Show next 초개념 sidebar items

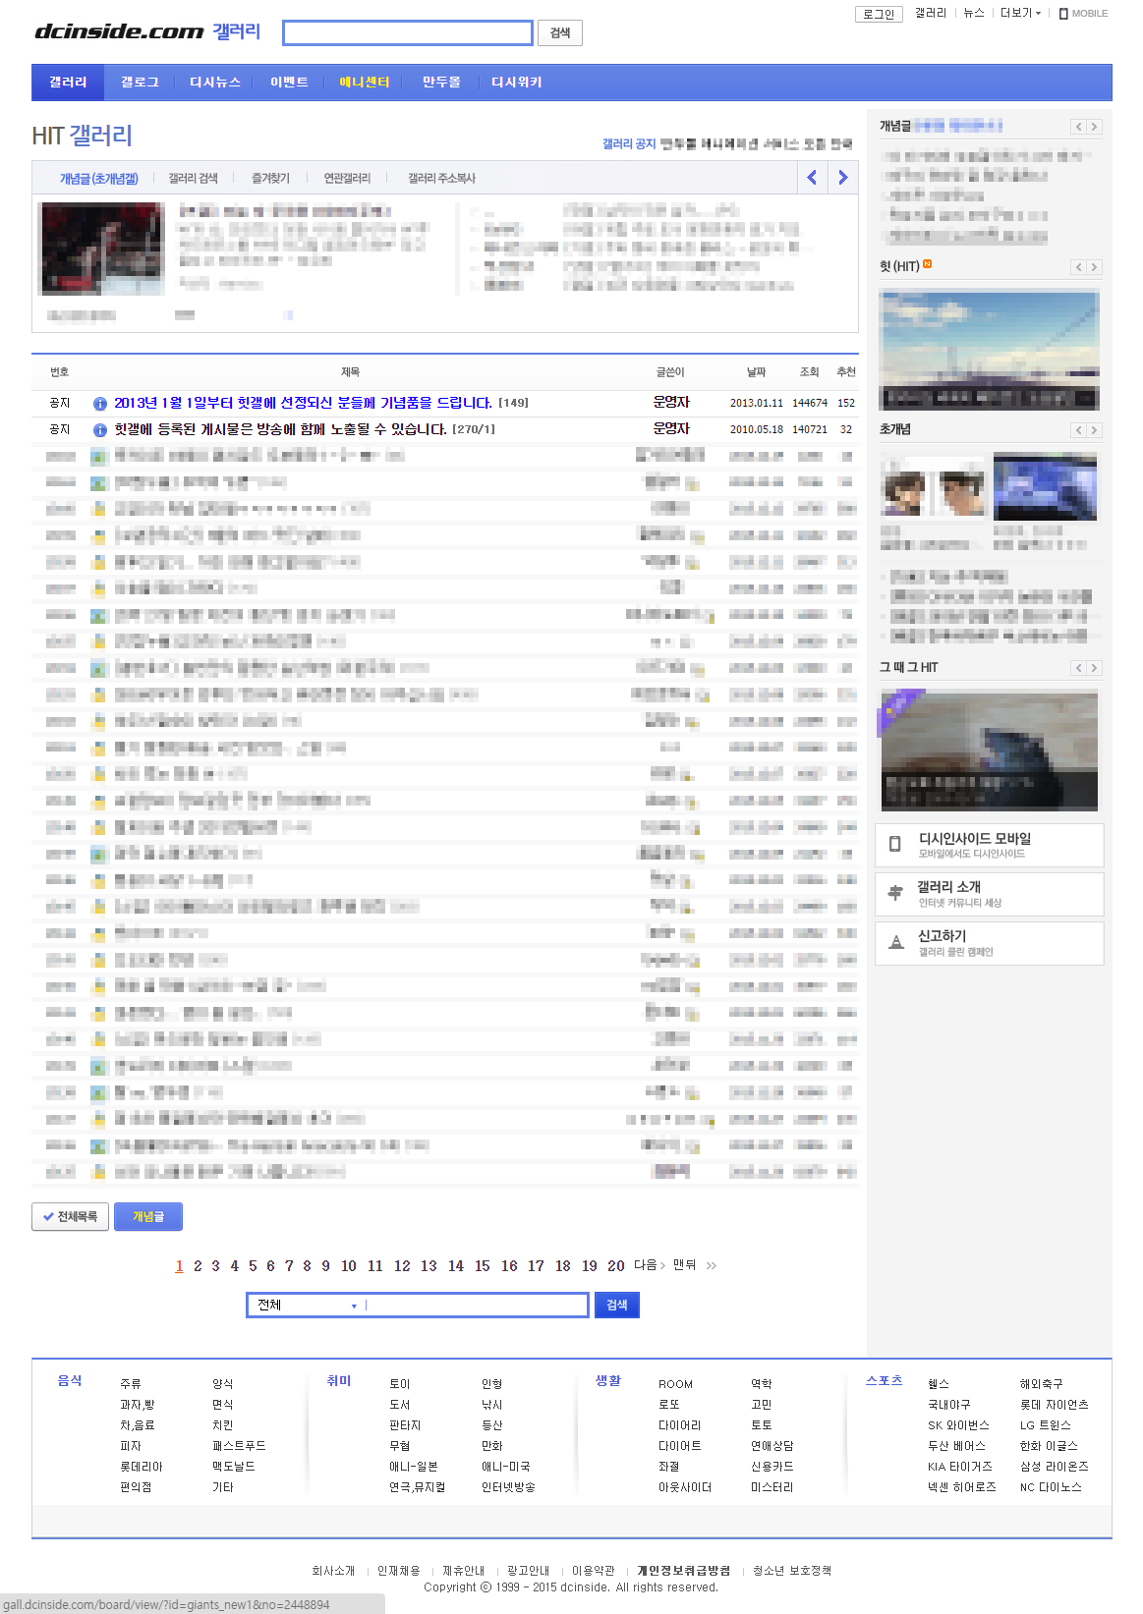click(1094, 430)
